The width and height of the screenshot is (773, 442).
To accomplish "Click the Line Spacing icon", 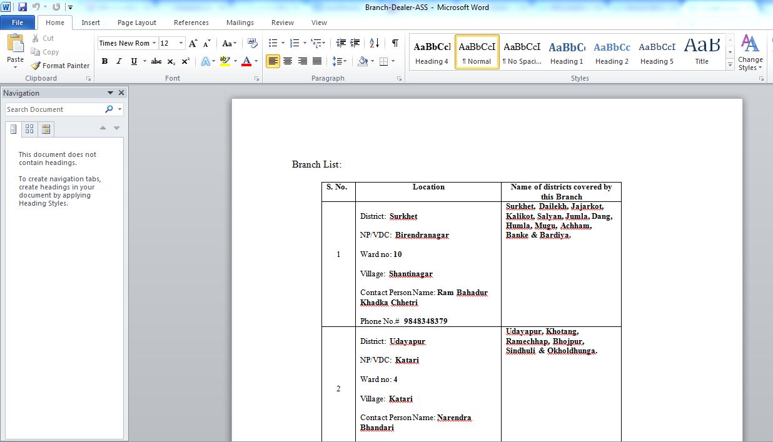I will [337, 61].
